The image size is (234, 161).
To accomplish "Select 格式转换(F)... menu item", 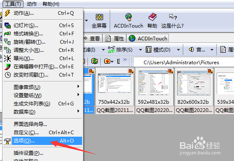I will click(x=43, y=34).
